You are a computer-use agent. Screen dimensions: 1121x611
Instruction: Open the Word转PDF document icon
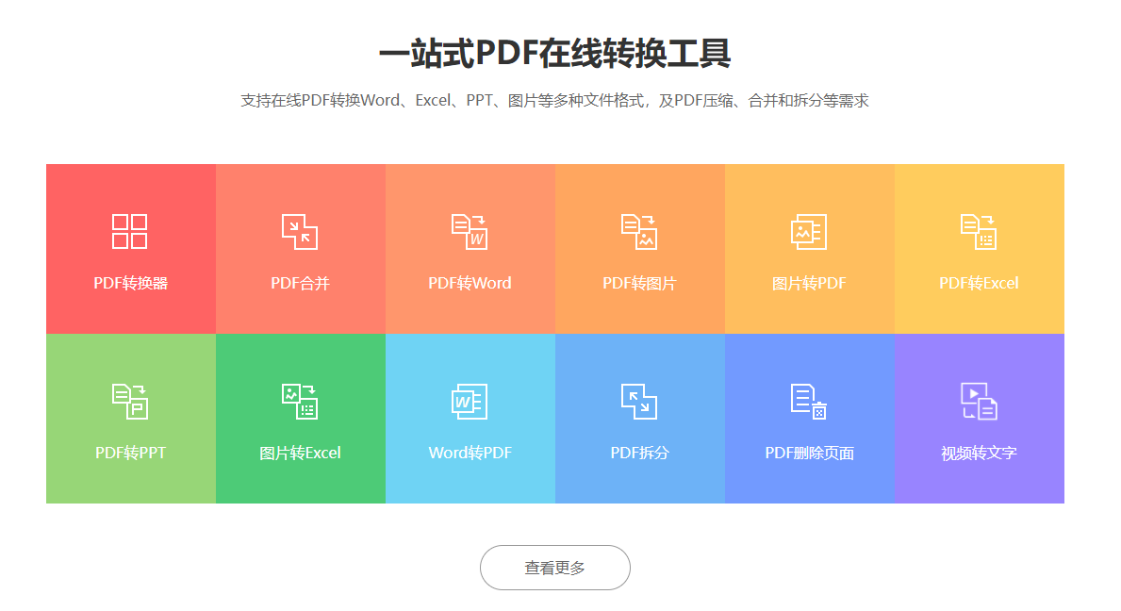click(470, 402)
